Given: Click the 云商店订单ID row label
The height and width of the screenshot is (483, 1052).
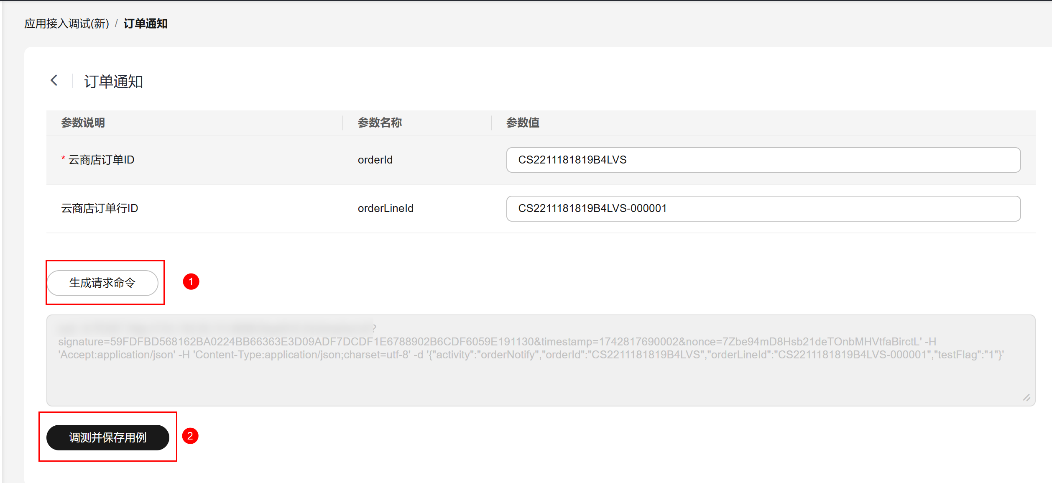Looking at the screenshot, I should pyautogui.click(x=101, y=160).
